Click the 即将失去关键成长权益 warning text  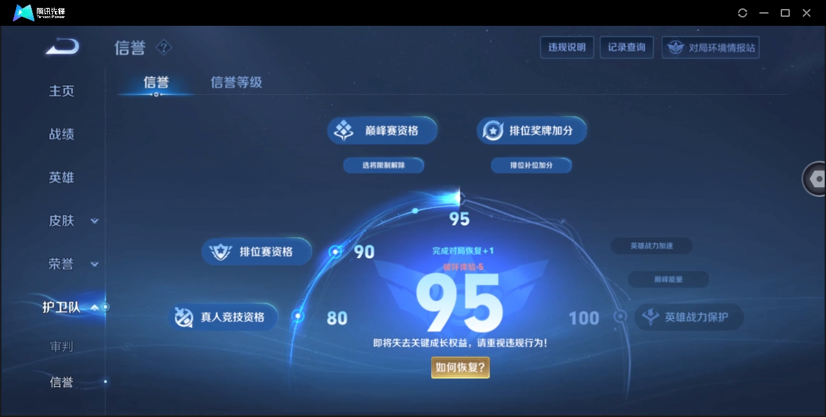point(460,343)
